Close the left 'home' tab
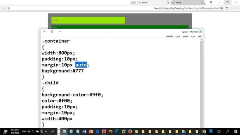The width and height of the screenshot is (240, 135). tap(140, 3)
